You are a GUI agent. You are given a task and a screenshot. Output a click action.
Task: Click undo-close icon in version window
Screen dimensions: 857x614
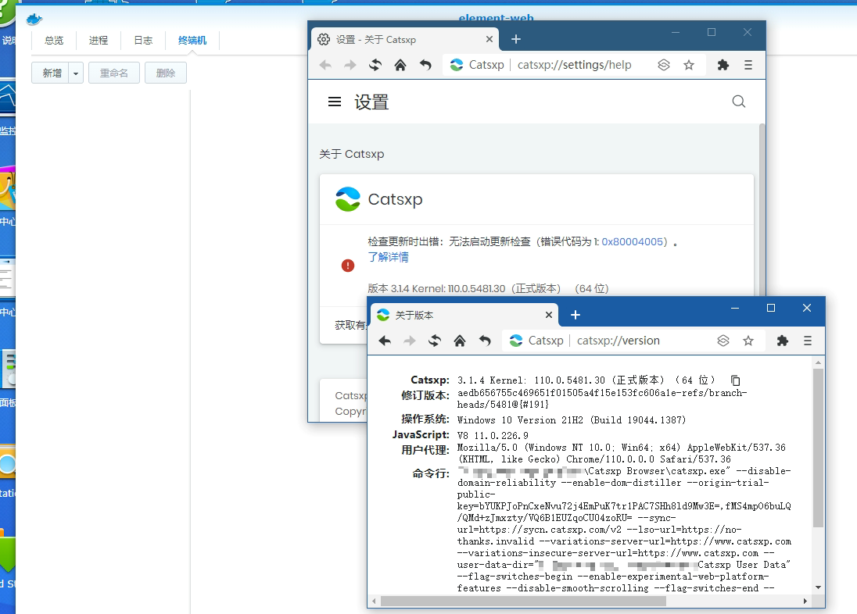pyautogui.click(x=485, y=341)
